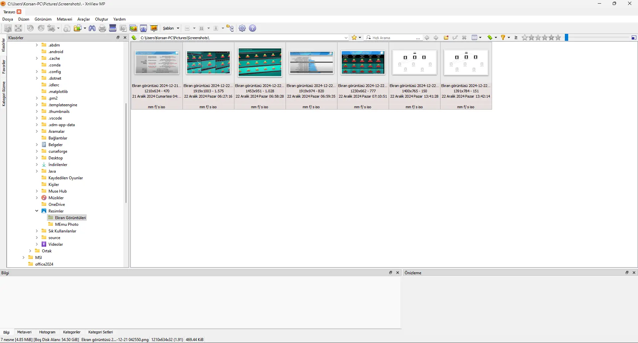Click the greater-or-equal rating filter toggle

[x=516, y=38]
